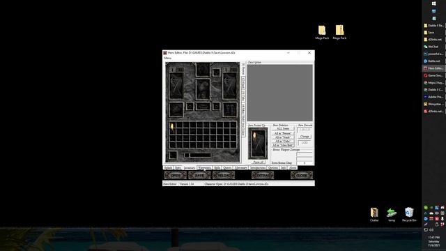Open the Menu in Hero Editor
The image size is (446, 251).
[x=167, y=58]
